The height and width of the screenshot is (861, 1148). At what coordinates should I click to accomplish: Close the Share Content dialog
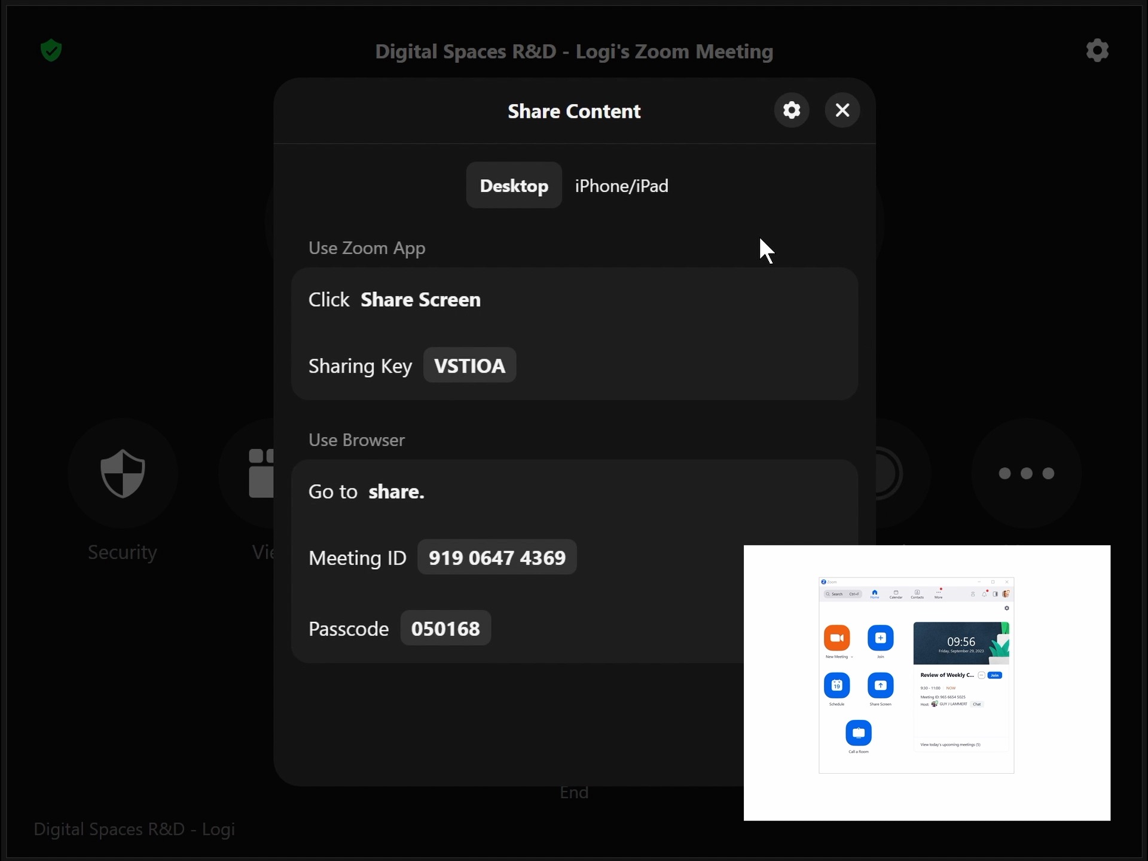click(842, 110)
